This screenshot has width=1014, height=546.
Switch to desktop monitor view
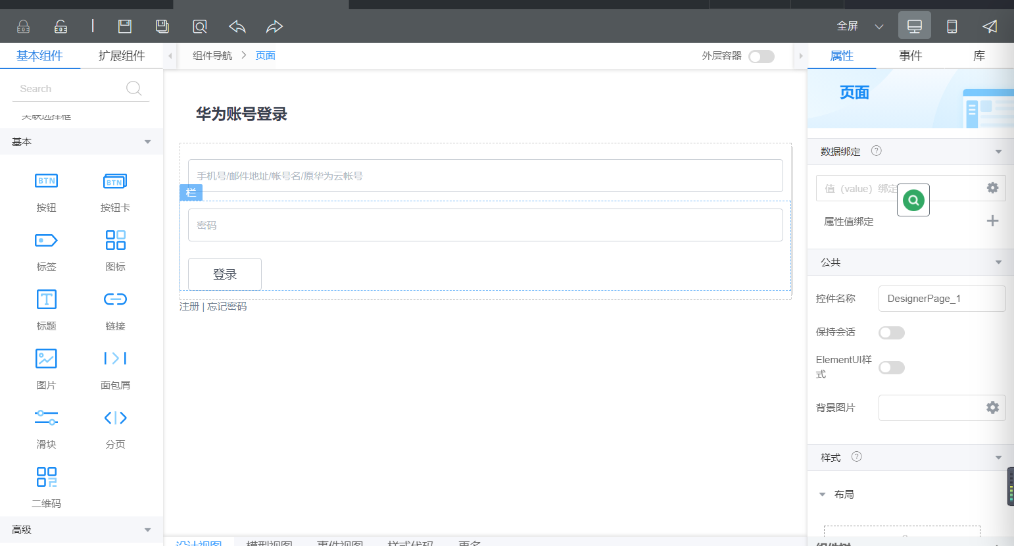915,26
